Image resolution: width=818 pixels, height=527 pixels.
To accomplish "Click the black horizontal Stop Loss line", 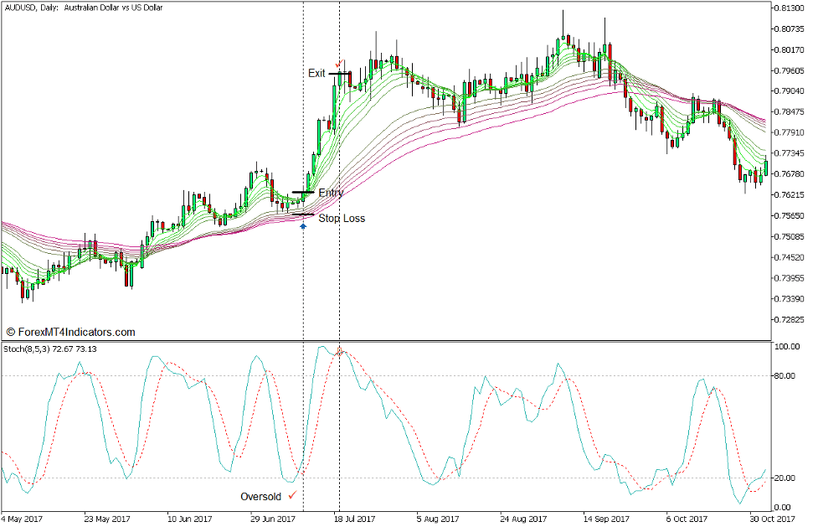I will click(303, 215).
